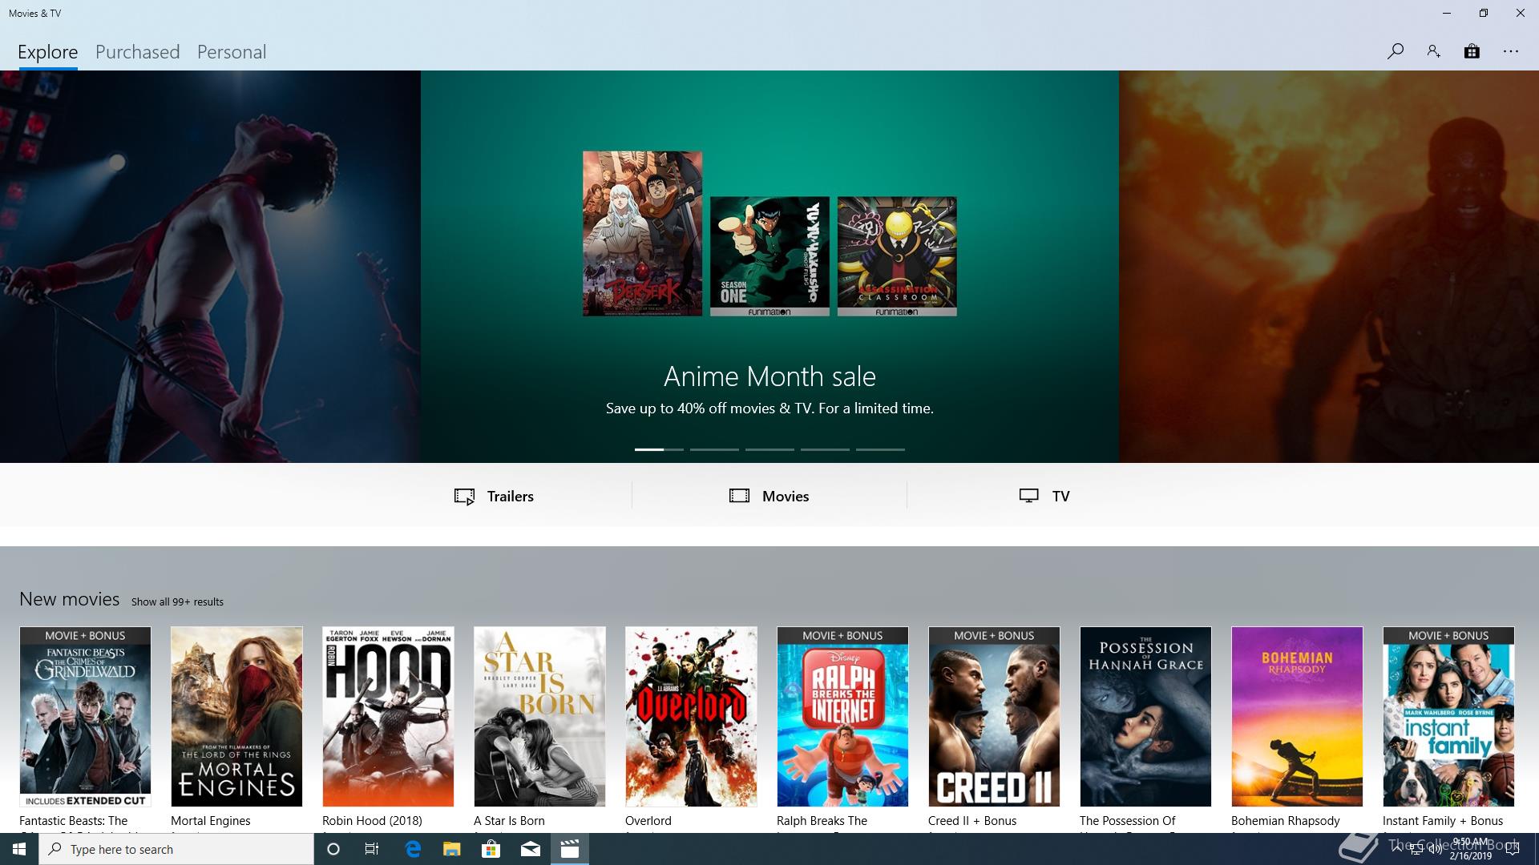This screenshot has width=1539, height=865.
Task: Open the Yu Yu Hakusho Season One cover
Action: [x=769, y=256]
